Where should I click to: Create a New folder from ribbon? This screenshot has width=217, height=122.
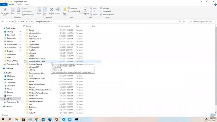(x=65, y=11)
